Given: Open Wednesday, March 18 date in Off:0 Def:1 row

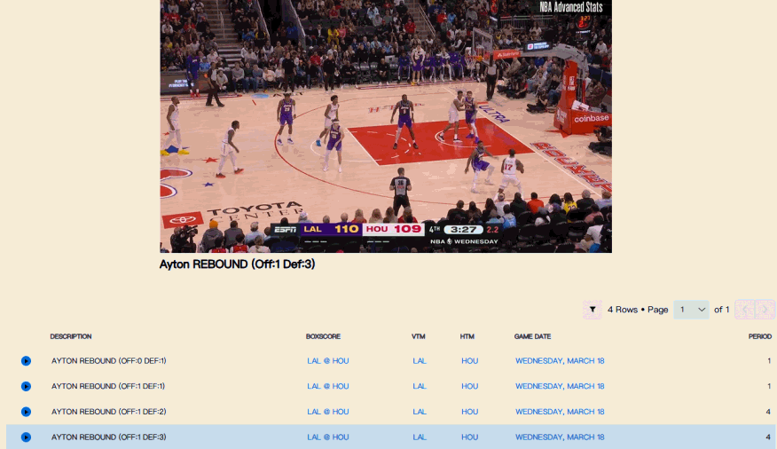Looking at the screenshot, I should point(560,361).
